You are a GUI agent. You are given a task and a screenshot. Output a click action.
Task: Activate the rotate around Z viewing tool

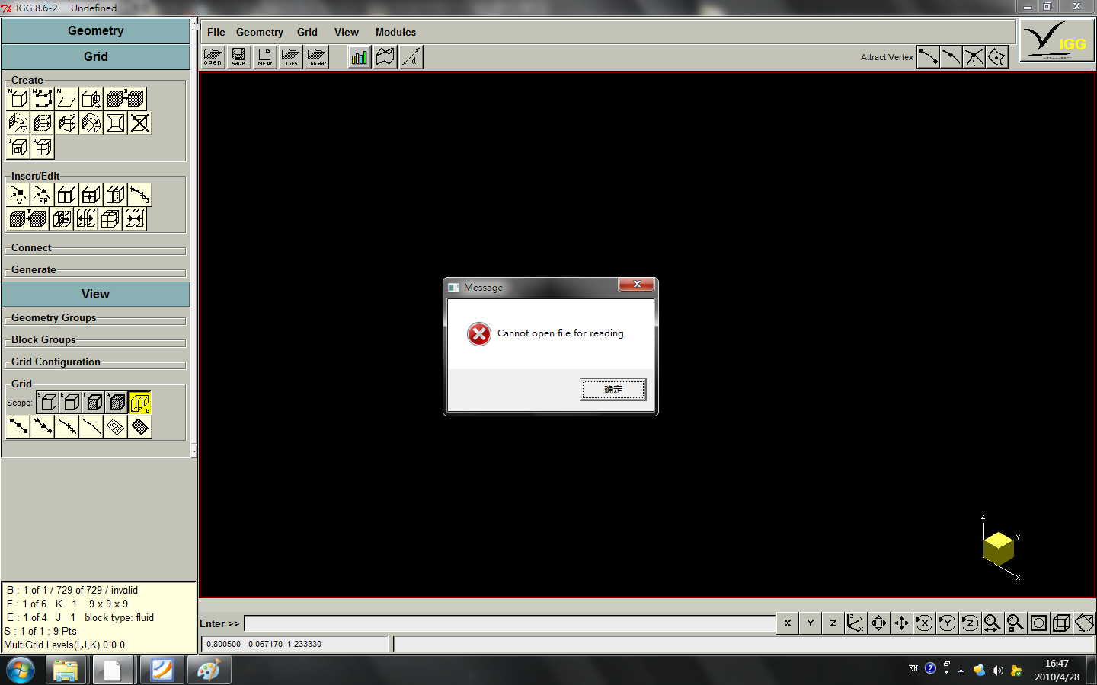(969, 623)
